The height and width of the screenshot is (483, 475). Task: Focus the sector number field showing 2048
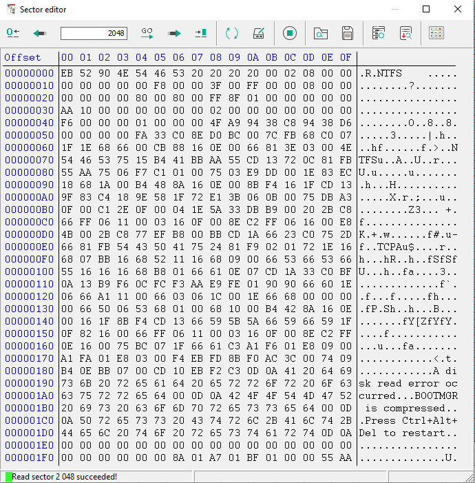point(94,33)
